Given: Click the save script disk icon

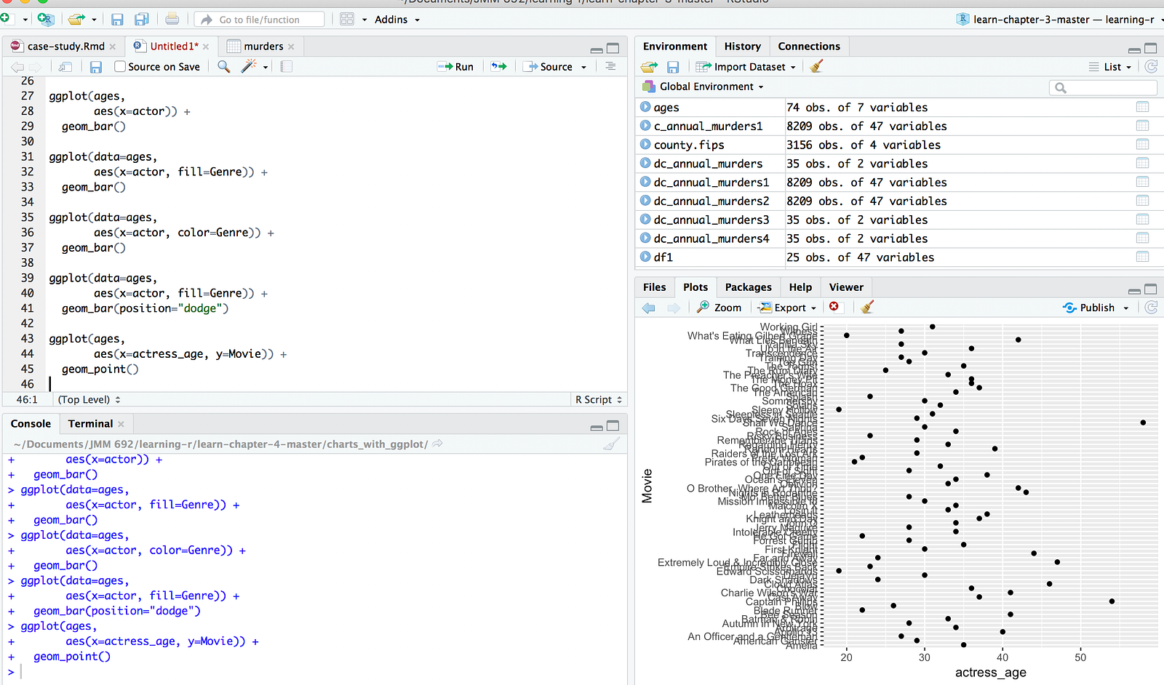Looking at the screenshot, I should (x=96, y=67).
